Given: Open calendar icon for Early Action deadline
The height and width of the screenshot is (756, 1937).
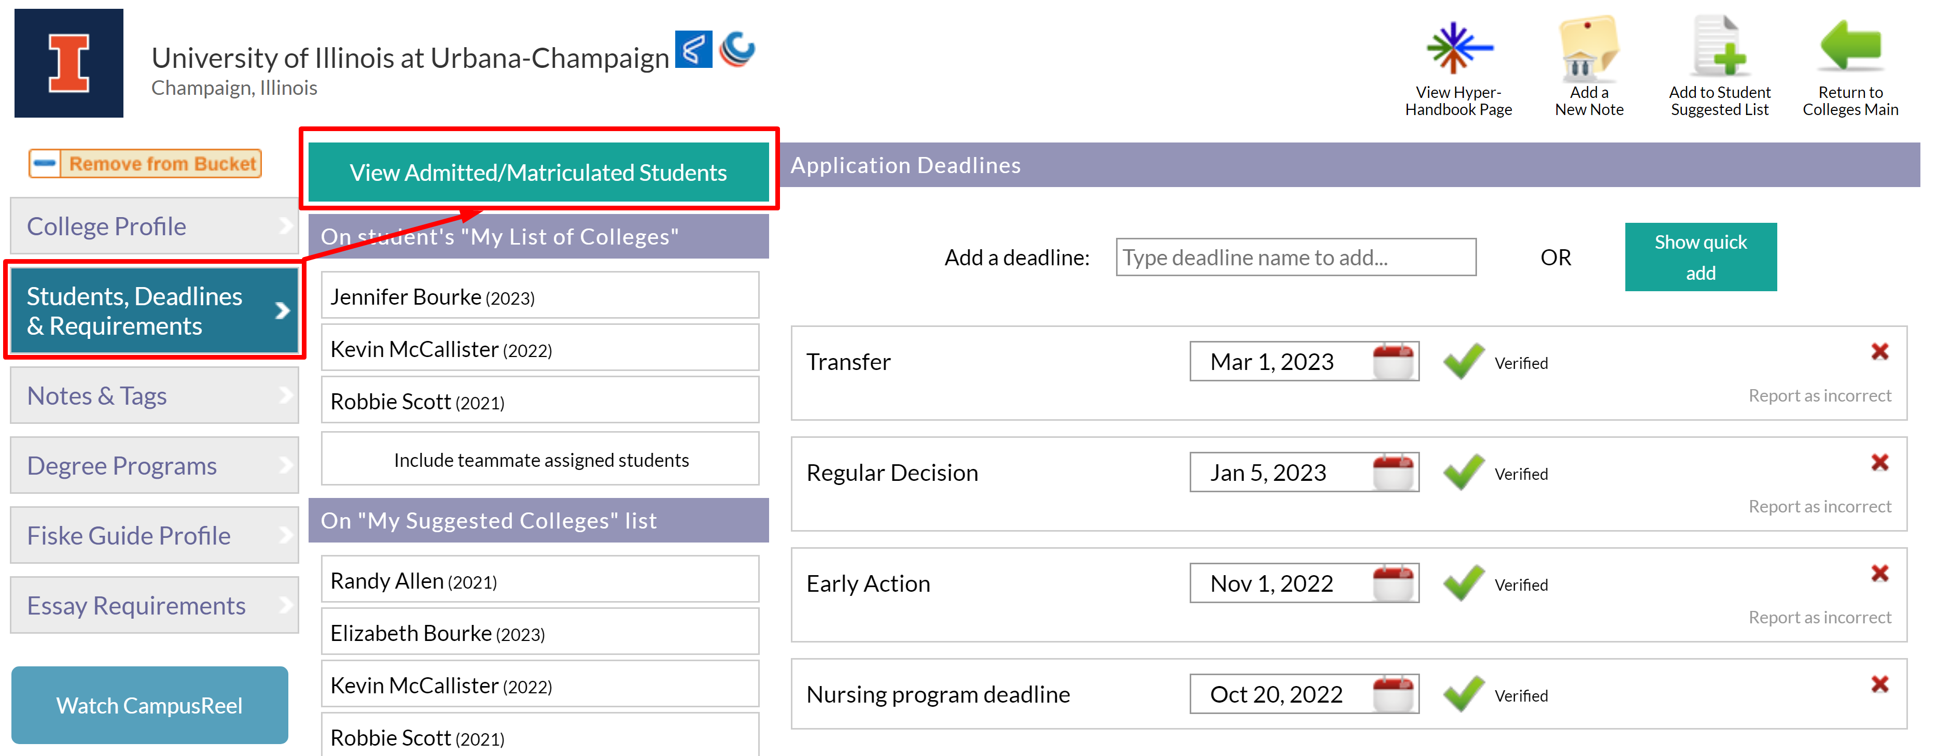Looking at the screenshot, I should pyautogui.click(x=1393, y=584).
